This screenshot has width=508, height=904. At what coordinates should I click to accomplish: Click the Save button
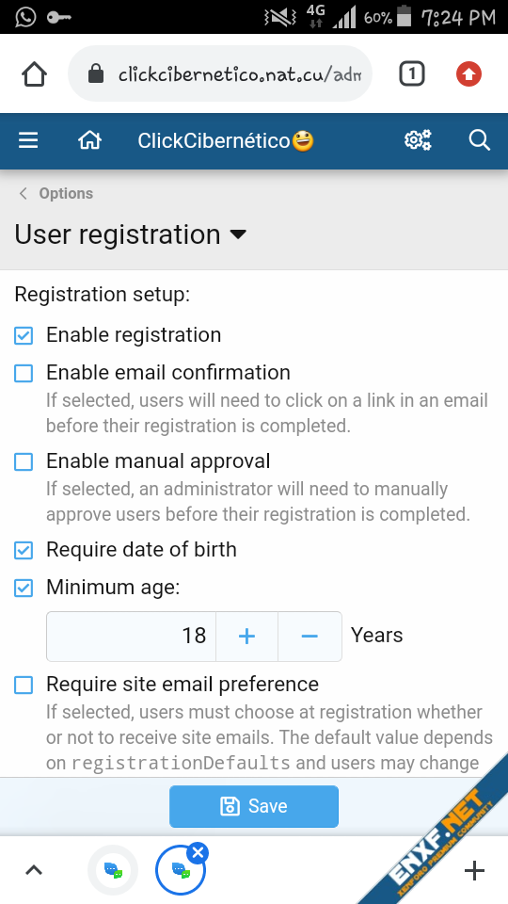click(x=254, y=806)
